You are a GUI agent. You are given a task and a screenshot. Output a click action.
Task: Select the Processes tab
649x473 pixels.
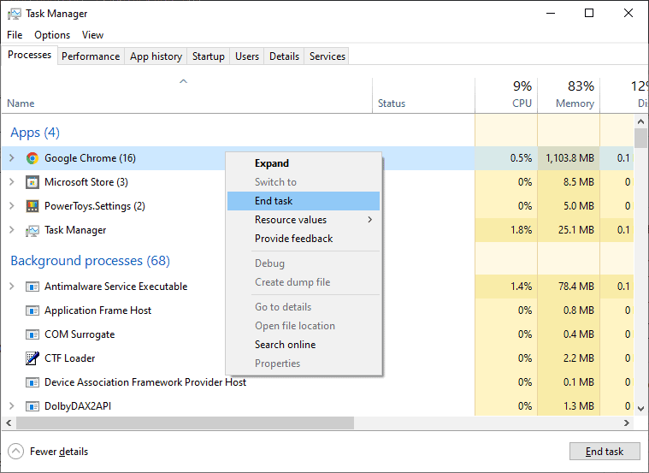point(29,55)
